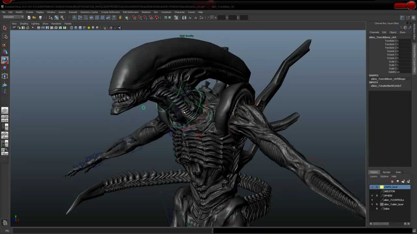Activate the Move tool

coord(5,52)
